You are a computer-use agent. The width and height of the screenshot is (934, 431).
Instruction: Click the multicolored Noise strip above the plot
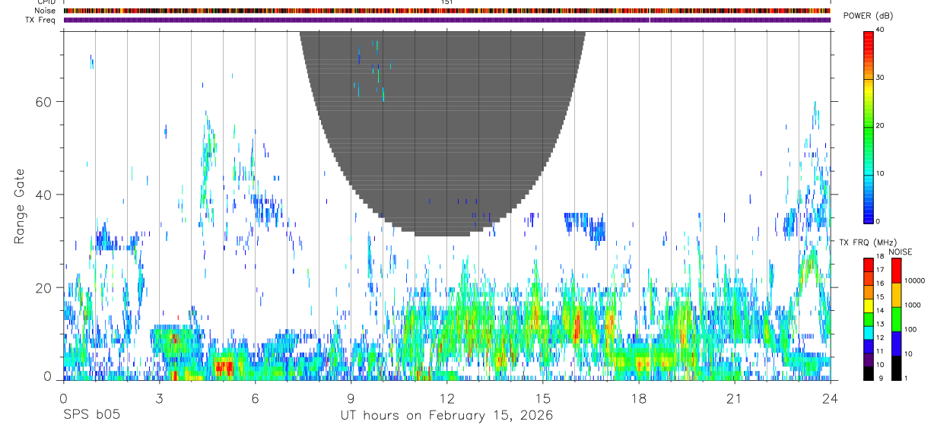[447, 11]
